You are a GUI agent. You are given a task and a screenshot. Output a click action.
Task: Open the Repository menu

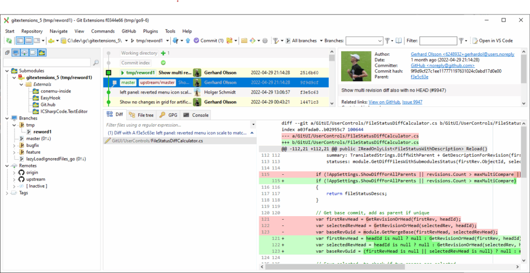(32, 31)
